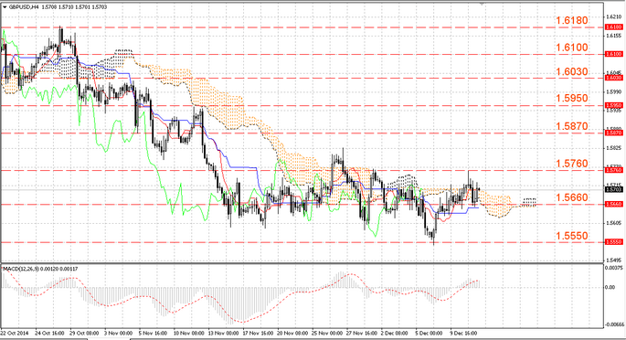Select the GBPUSD,H4 chart title text
Viewport: 626px width, 340px height.
[x=23, y=6]
